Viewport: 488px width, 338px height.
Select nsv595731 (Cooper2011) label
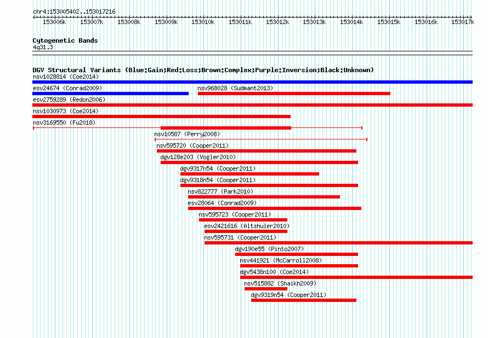[240, 237]
